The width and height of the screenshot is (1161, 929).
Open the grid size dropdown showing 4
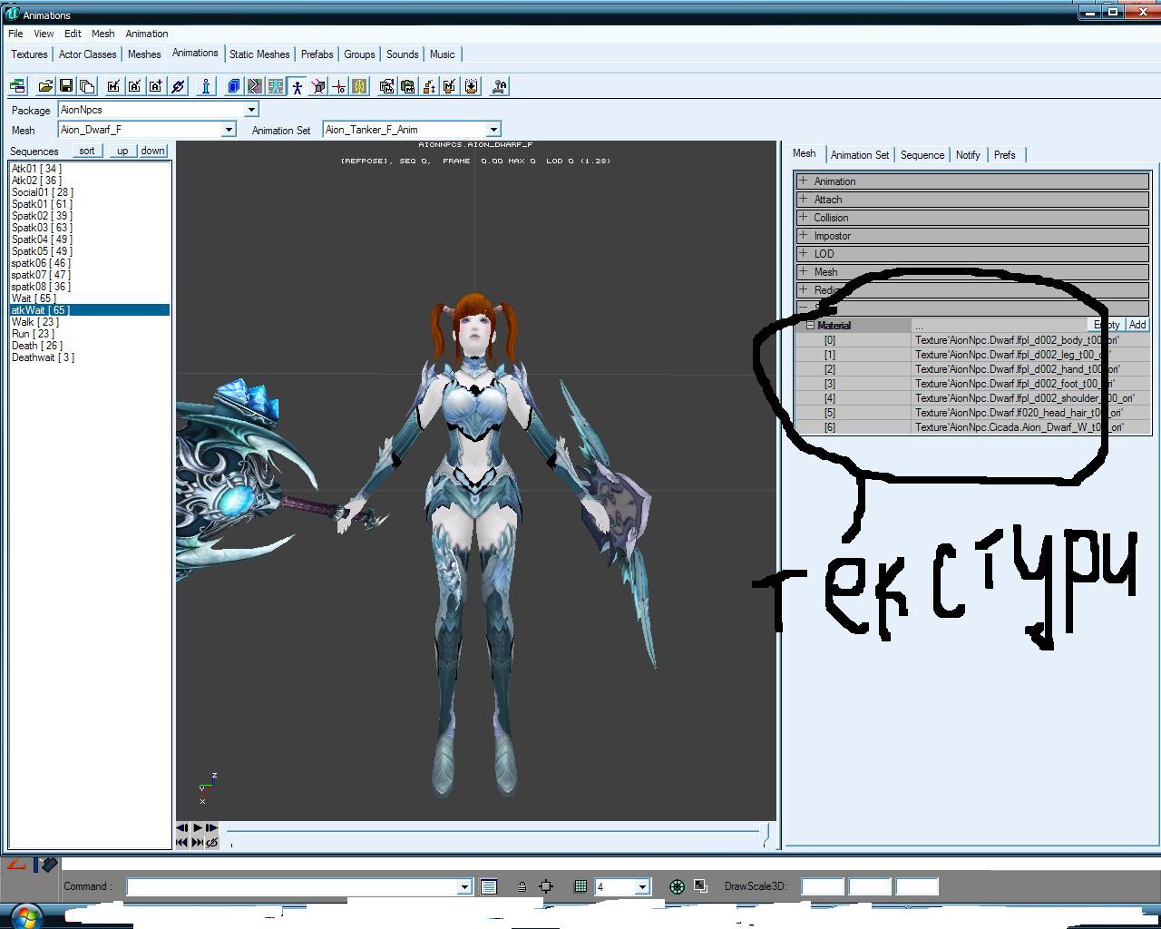tap(642, 886)
